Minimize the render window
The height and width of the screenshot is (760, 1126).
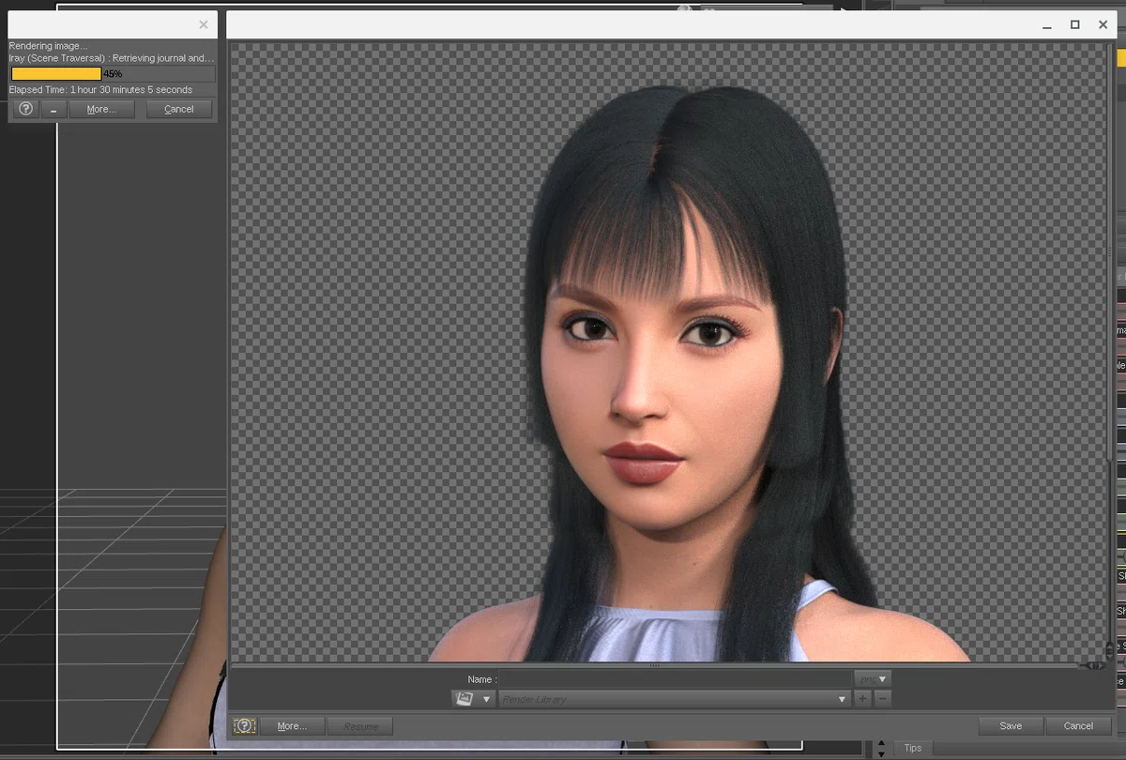1047,25
